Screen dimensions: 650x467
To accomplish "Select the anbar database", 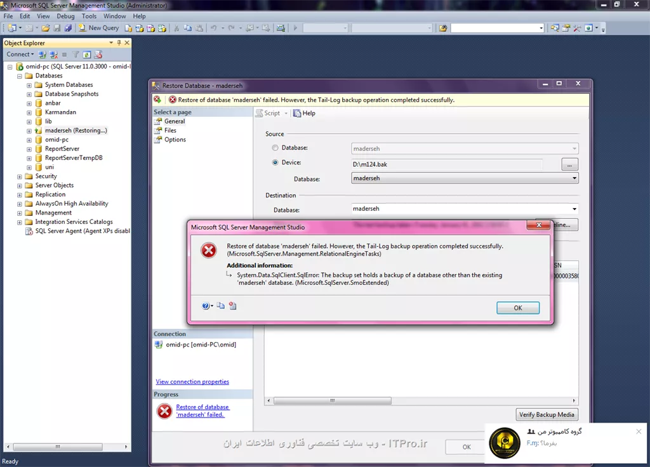I will (53, 103).
